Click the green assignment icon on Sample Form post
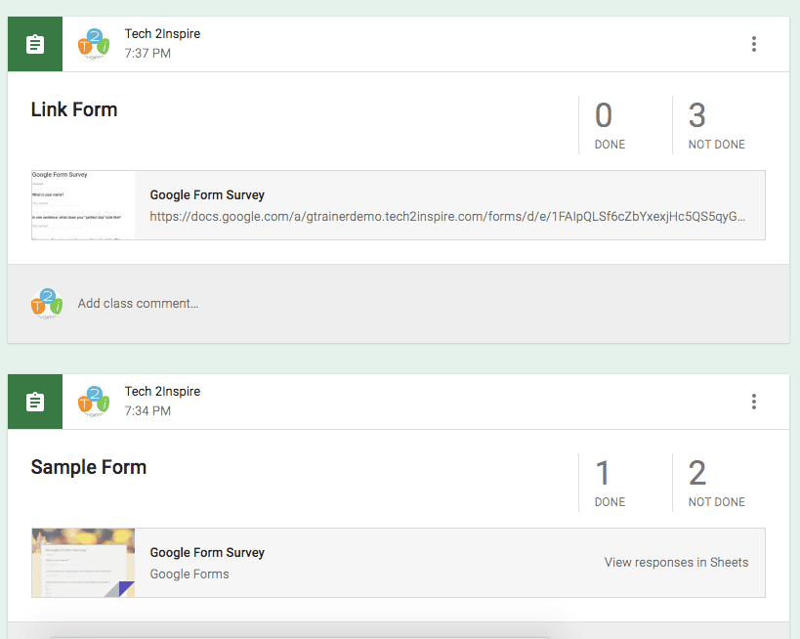Screen dimensions: 800x639 point(34,401)
